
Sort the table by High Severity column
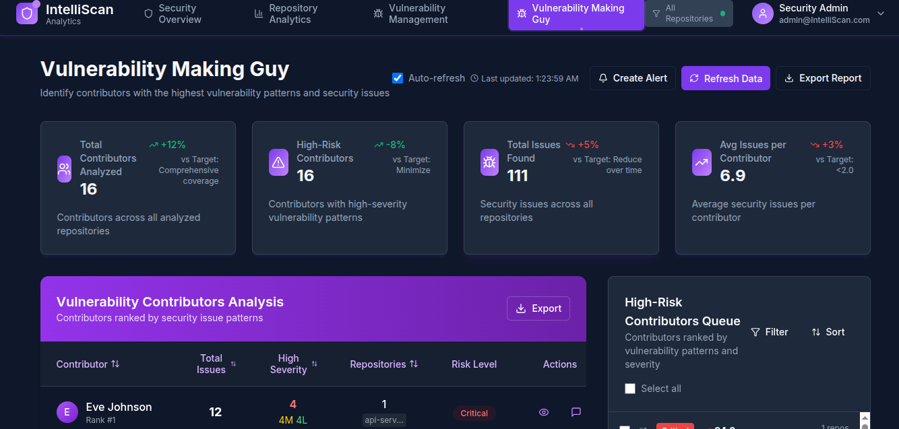[293, 364]
